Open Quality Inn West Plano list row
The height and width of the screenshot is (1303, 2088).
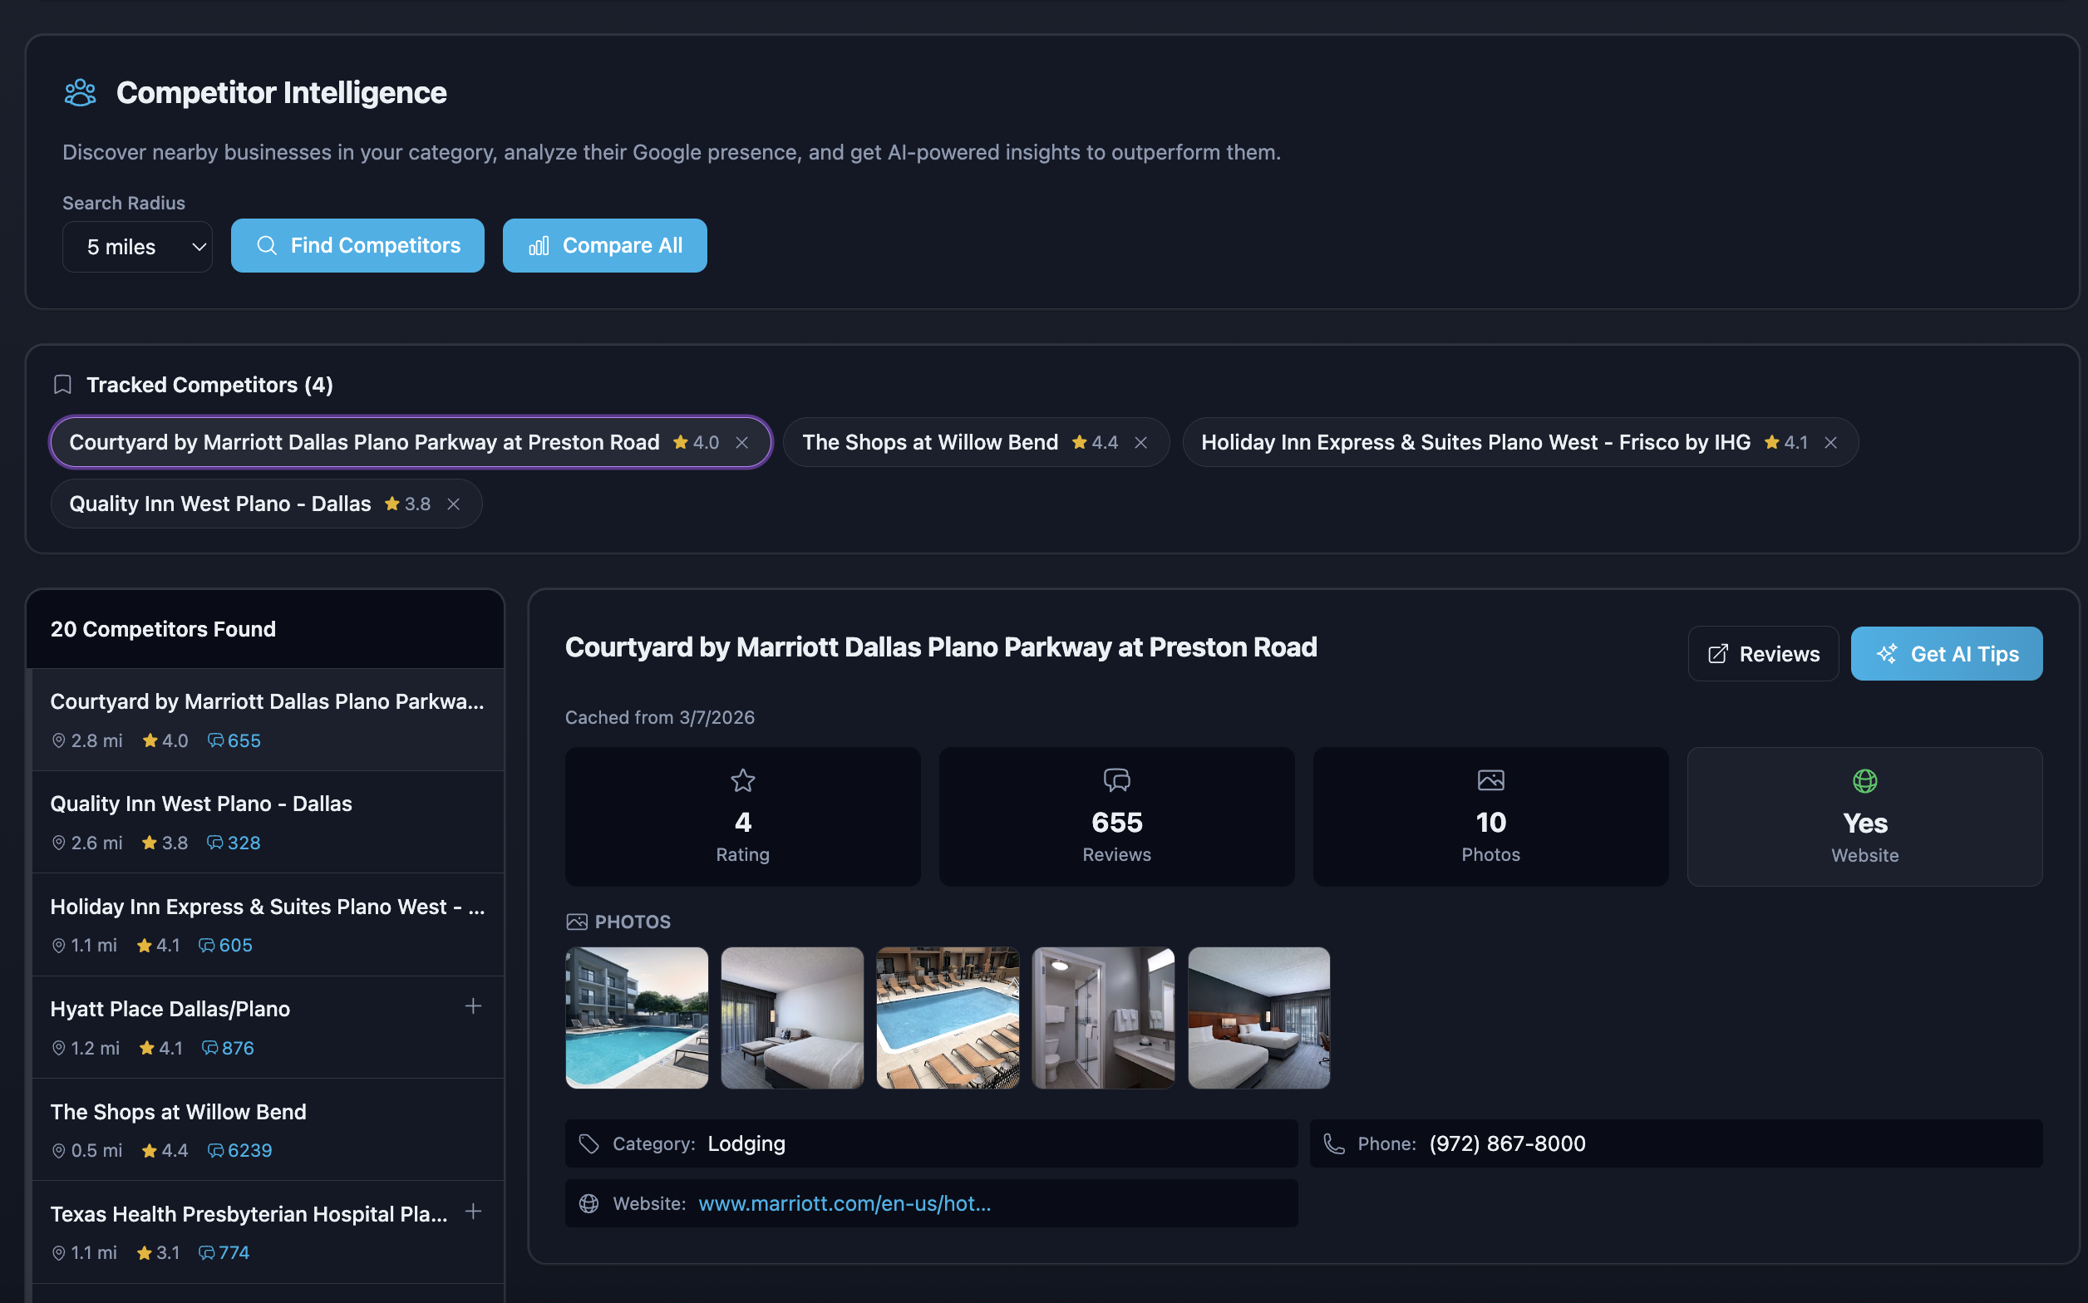tap(268, 822)
